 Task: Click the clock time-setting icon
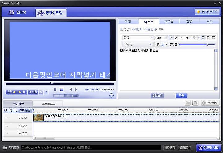tap(41, 92)
